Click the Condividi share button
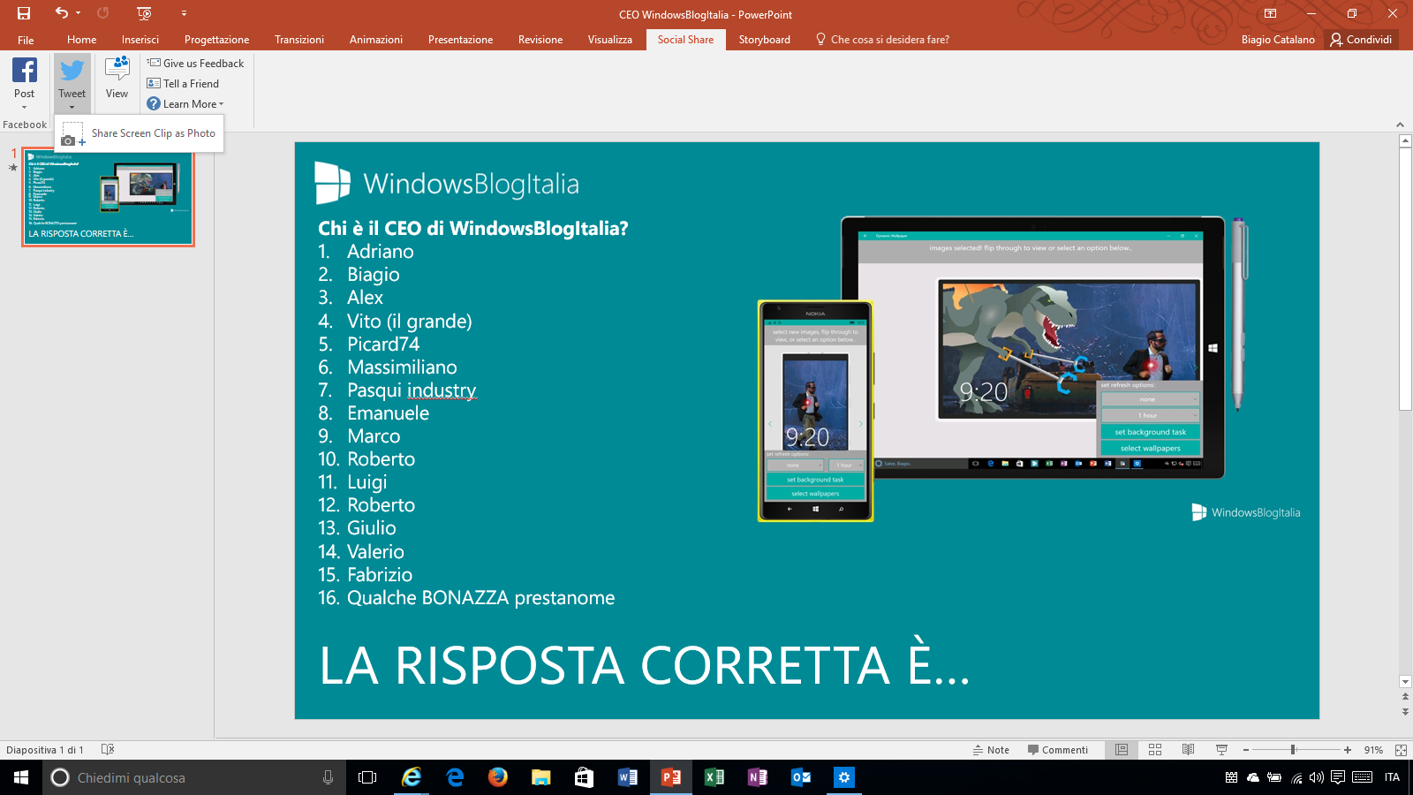This screenshot has height=795, width=1413. pos(1362,40)
